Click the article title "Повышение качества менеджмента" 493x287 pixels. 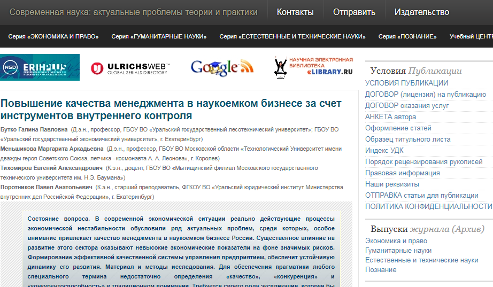tap(171, 110)
